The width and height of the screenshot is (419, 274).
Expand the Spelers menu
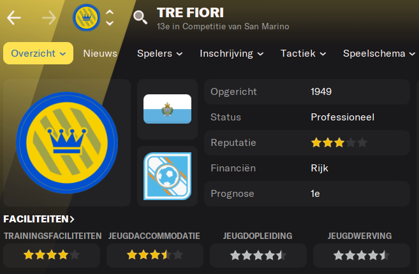pyautogui.click(x=160, y=54)
